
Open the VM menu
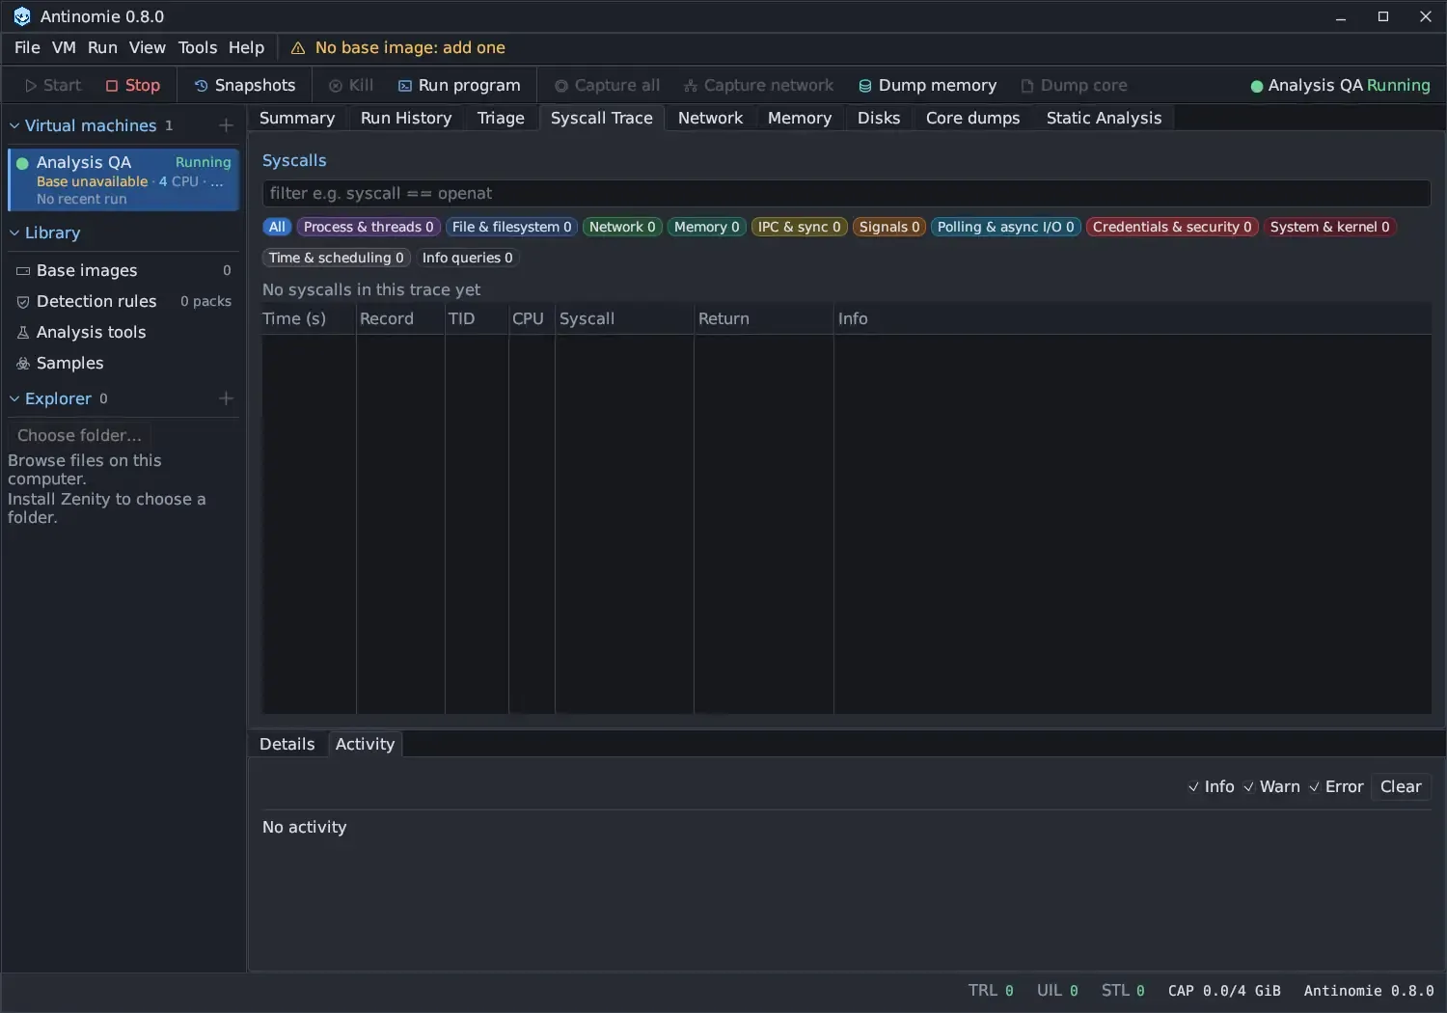64,47
